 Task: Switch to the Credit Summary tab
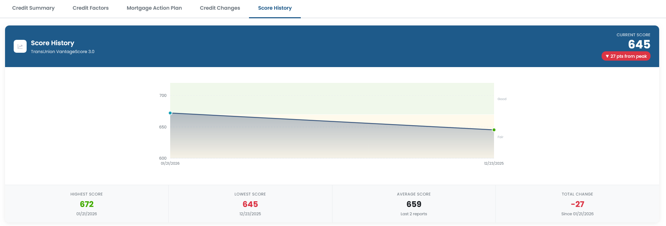(x=33, y=8)
